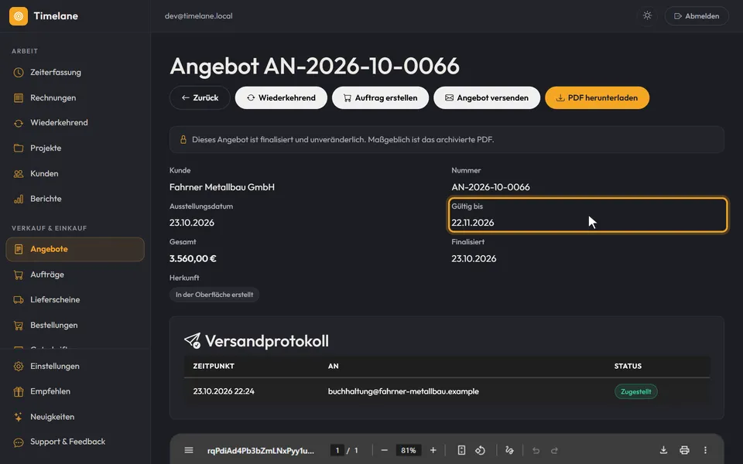Click PDF herunterladen button
This screenshot has width=743, height=464.
[597, 97]
